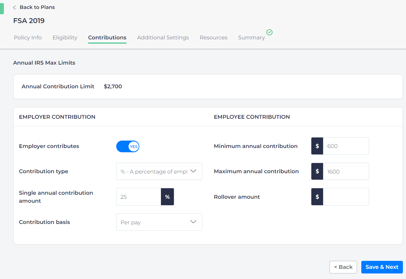Click the percent icon beside contribution amount

[167, 197]
